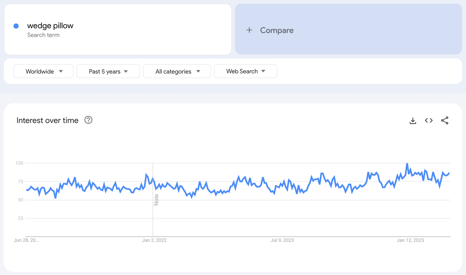The width and height of the screenshot is (466, 275).
Task: Expand the All categories dropdown
Action: pyautogui.click(x=177, y=71)
